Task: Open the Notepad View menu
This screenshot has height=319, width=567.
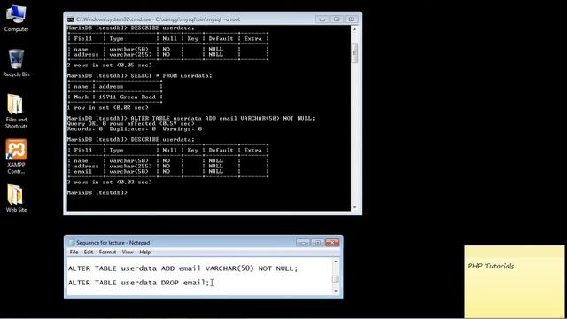Action: (128, 252)
